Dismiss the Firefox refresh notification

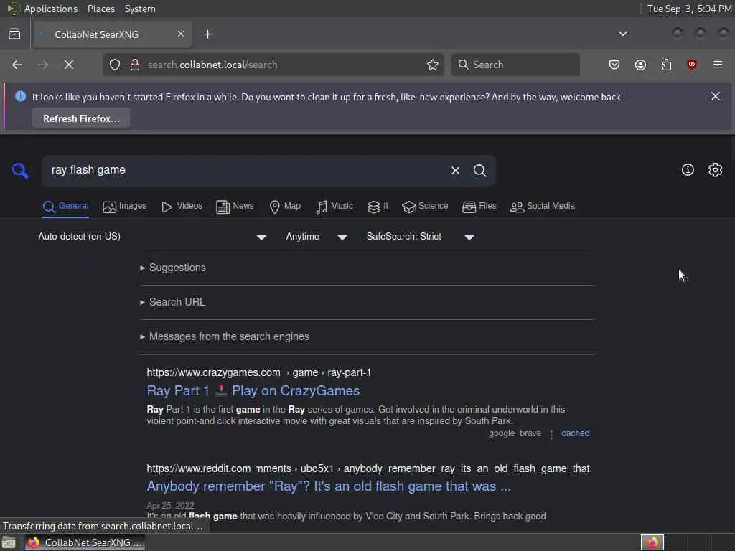pyautogui.click(x=716, y=96)
